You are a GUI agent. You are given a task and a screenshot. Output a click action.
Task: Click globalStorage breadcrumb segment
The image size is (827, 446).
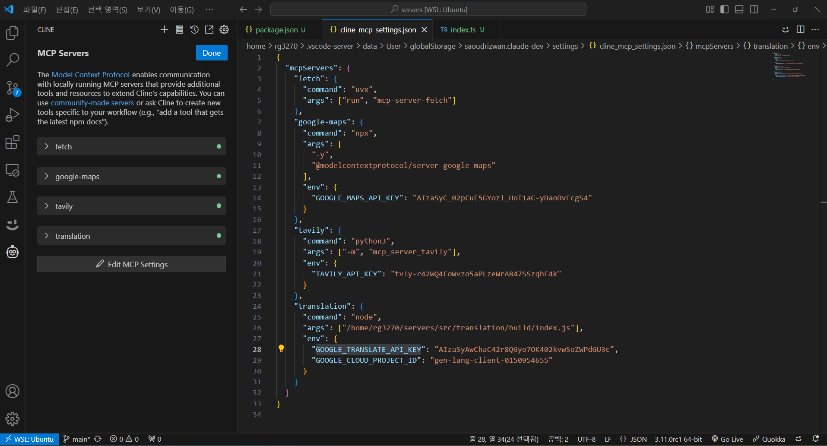click(432, 46)
